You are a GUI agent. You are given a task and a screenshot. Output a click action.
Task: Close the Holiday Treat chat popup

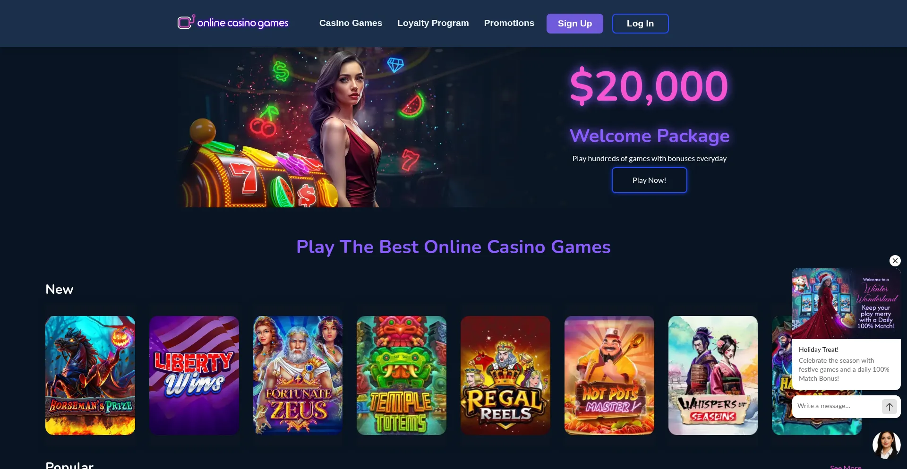pyautogui.click(x=895, y=261)
